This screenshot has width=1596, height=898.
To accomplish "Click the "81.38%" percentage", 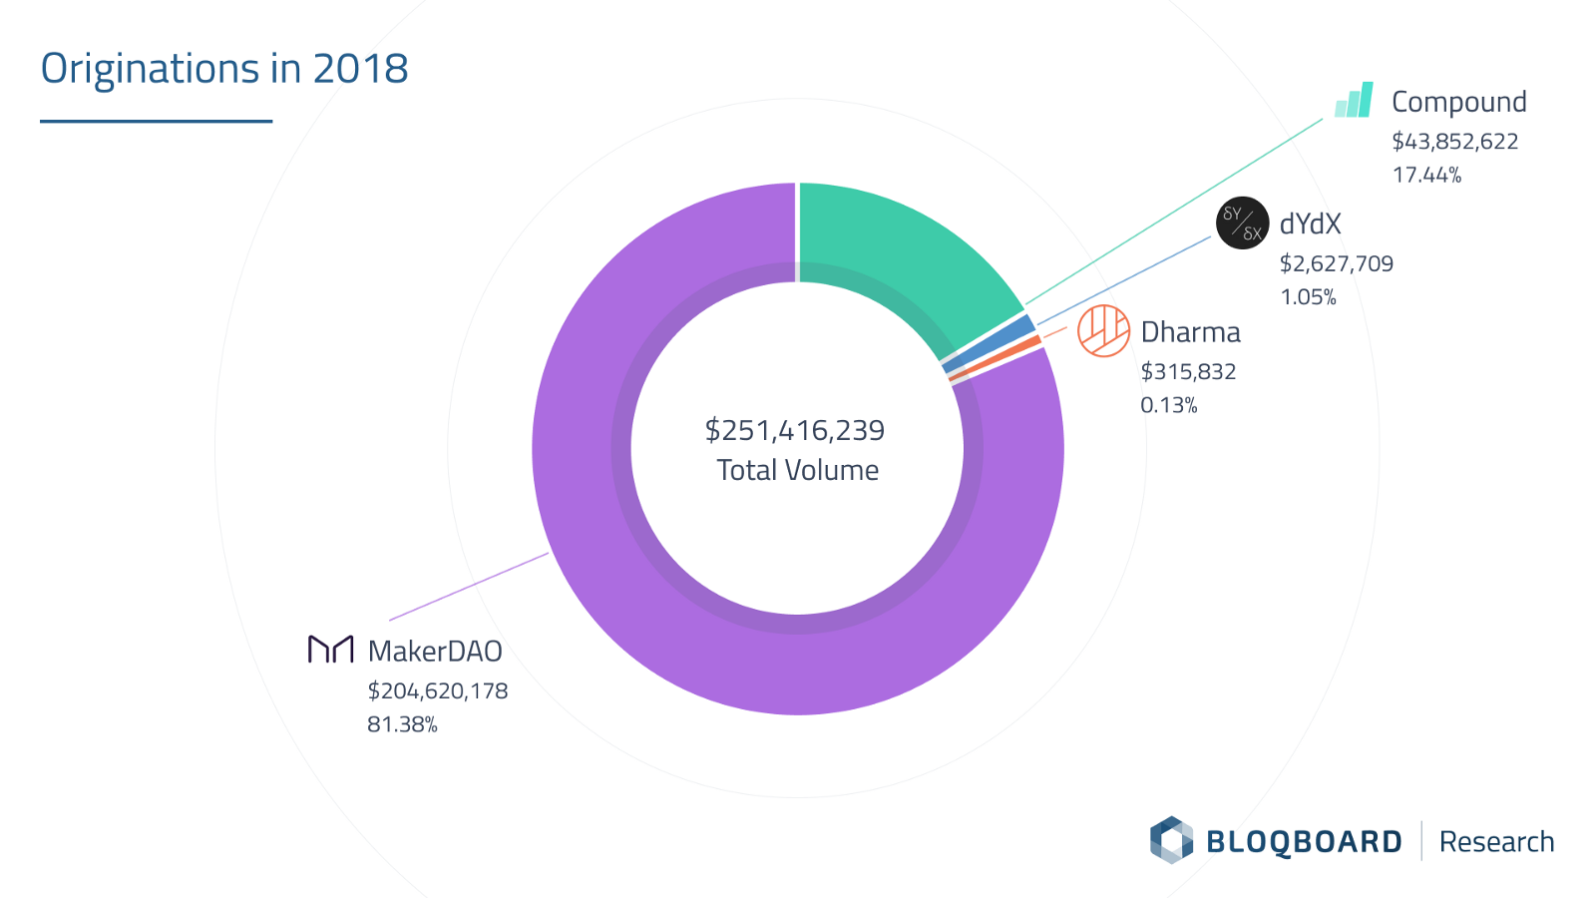I will point(402,723).
